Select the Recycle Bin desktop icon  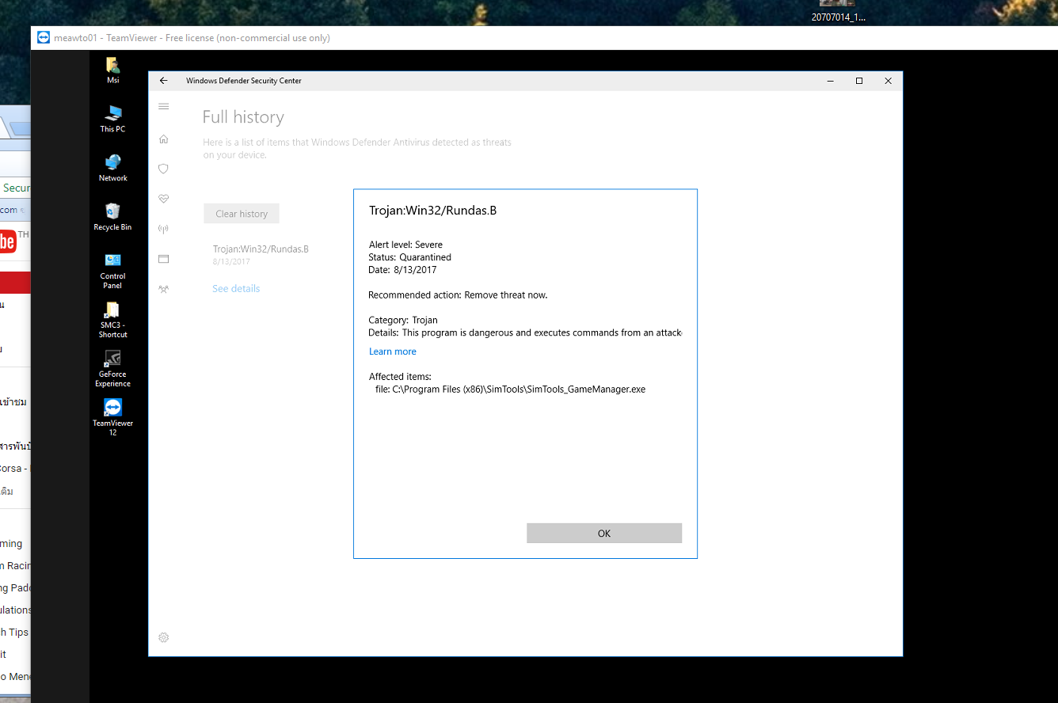[113, 217]
